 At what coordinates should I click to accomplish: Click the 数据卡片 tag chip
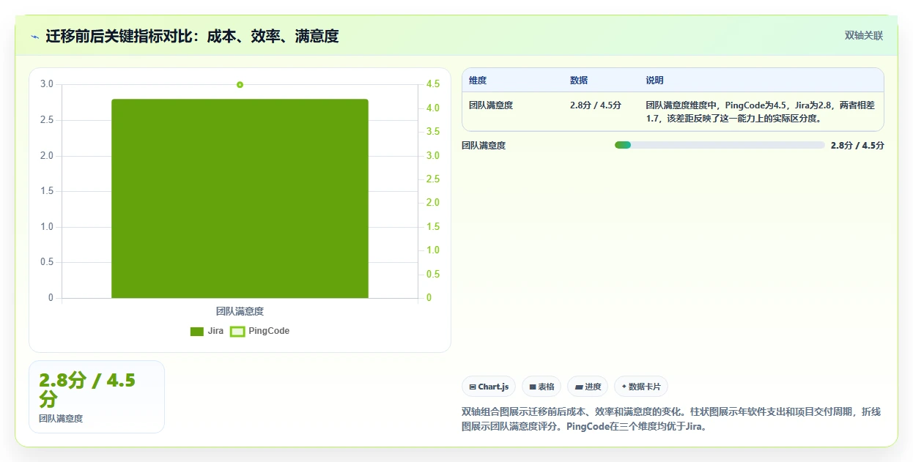click(641, 387)
